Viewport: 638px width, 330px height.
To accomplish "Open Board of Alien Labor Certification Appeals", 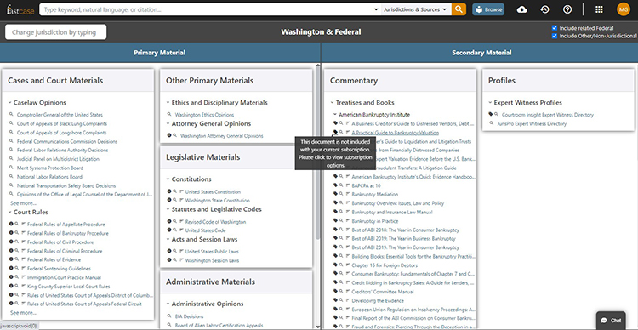I will (219, 325).
